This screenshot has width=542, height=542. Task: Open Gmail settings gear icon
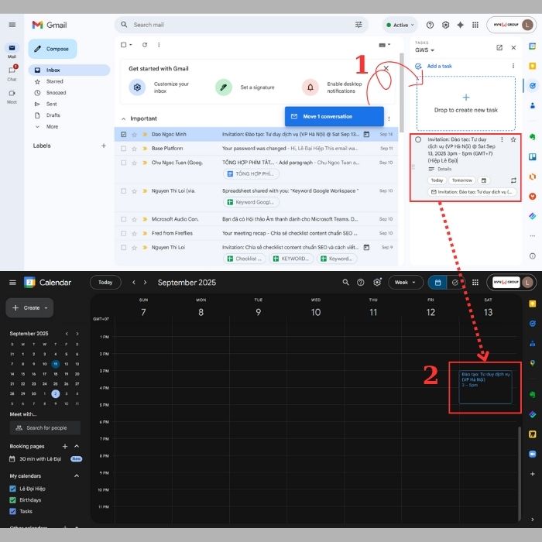pos(445,25)
